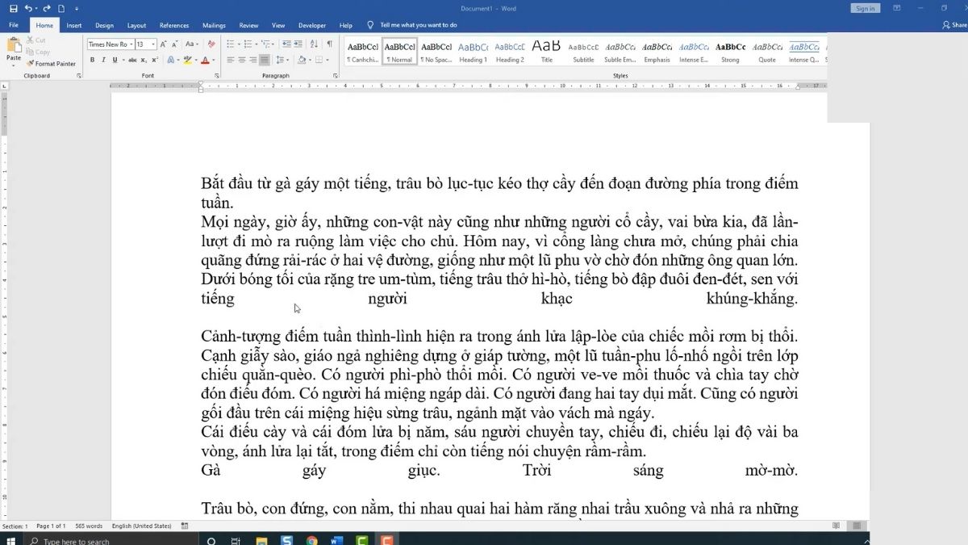Open Line and Paragraph Spacing menu
The image size is (968, 545).
pos(284,60)
